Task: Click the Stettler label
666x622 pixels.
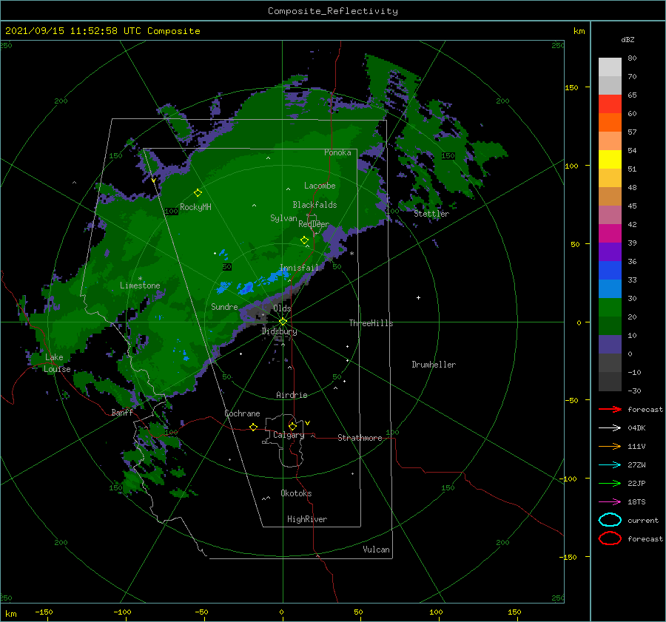Action: 431,214
